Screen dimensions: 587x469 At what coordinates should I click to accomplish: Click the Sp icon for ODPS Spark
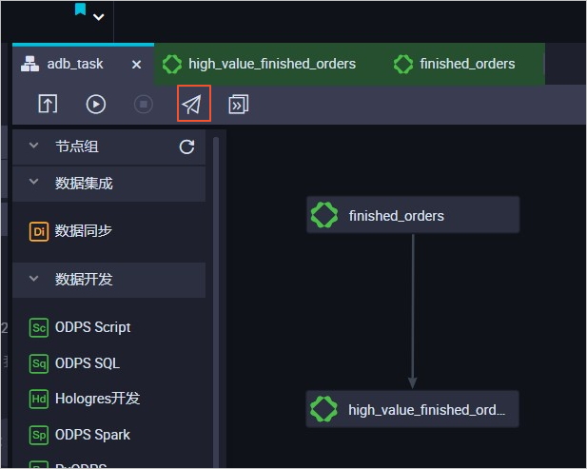tap(39, 436)
